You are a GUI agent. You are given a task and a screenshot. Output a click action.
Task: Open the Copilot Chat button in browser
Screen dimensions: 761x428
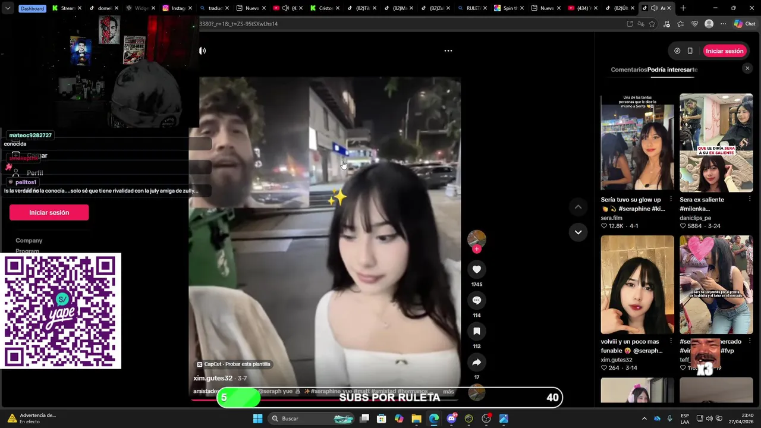tap(745, 24)
